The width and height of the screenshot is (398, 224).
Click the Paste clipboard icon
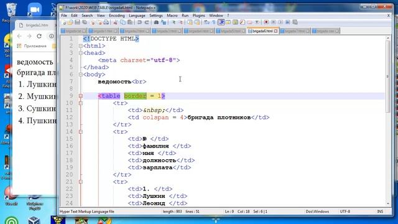point(130,22)
